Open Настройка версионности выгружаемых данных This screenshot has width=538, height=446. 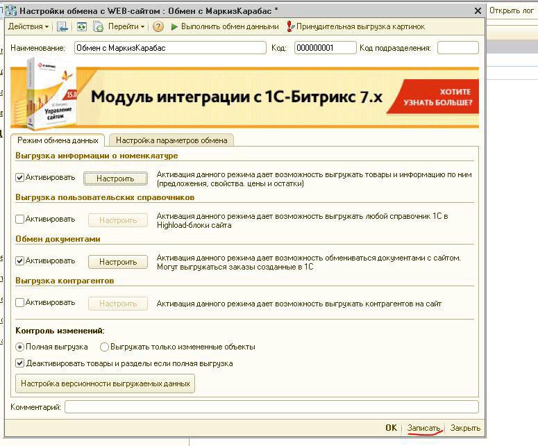pyautogui.click(x=105, y=383)
